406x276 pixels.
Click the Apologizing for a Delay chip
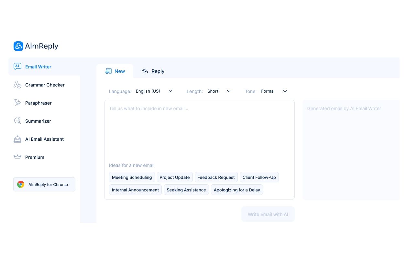click(x=237, y=190)
